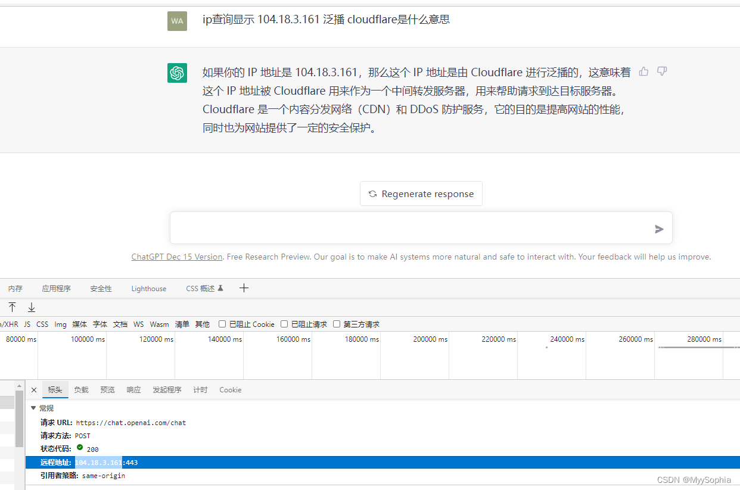Filter requests by 字体 type

coord(100,324)
